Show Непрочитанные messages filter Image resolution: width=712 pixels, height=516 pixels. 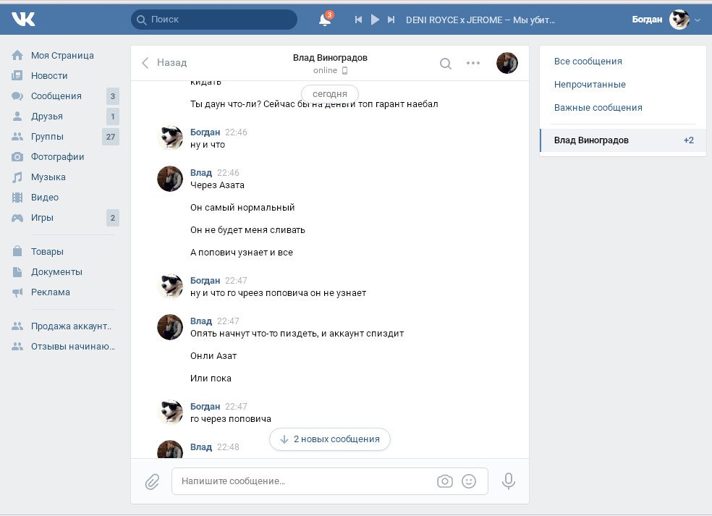590,85
